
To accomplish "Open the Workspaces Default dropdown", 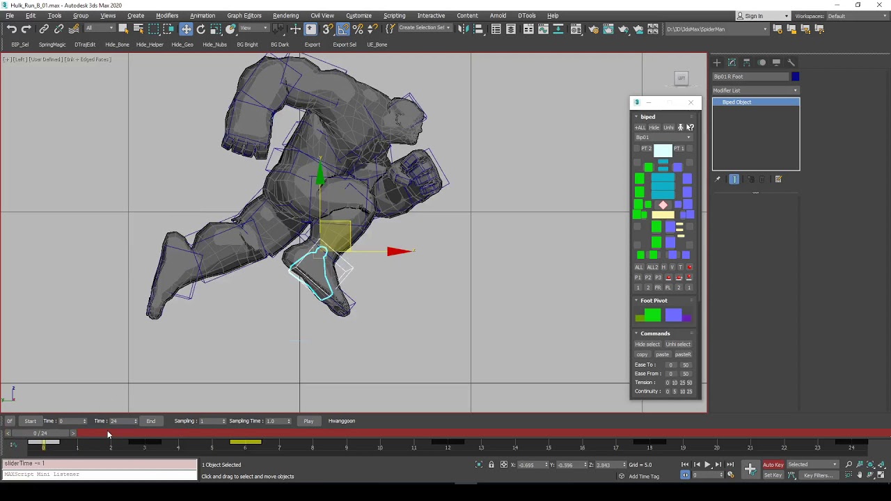I will coord(855,16).
